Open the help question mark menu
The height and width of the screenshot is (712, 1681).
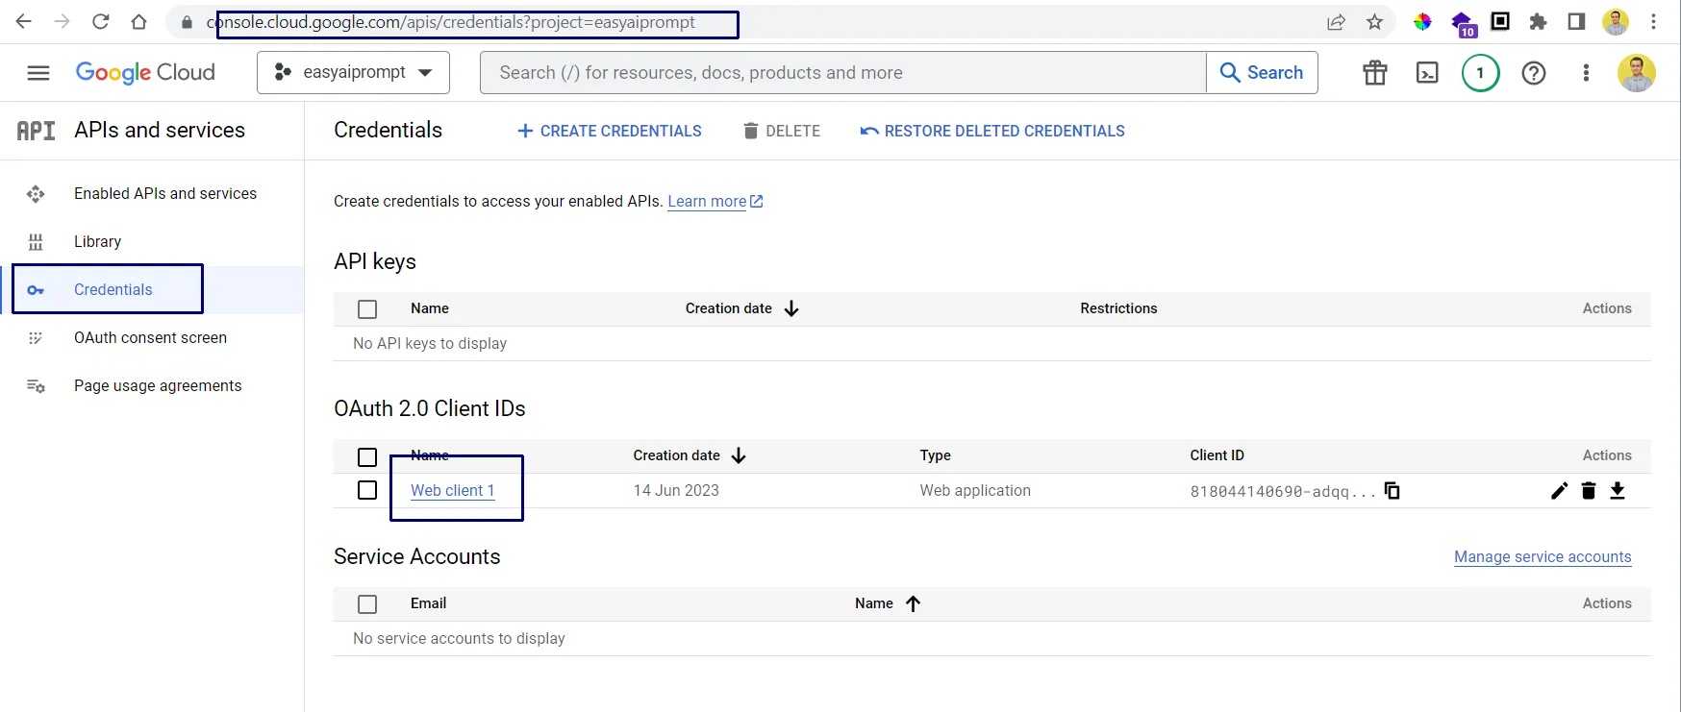coord(1534,73)
